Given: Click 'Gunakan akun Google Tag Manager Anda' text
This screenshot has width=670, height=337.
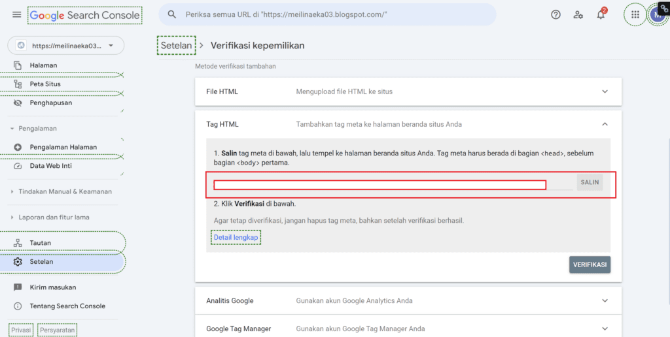Looking at the screenshot, I should [x=361, y=329].
